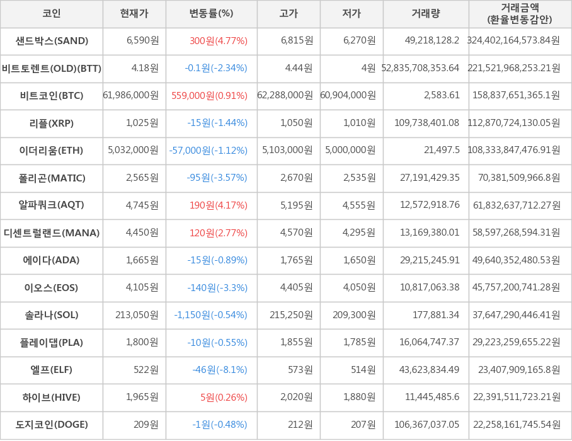This screenshot has height=441, width=572.
Task: Click AQT high price 5,195원
Action: click(x=297, y=205)
